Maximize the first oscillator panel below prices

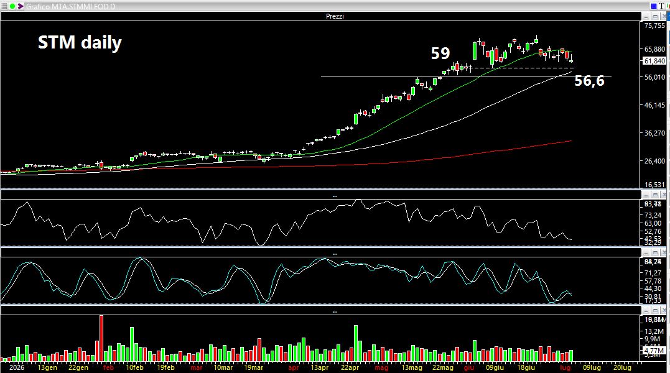point(655,195)
